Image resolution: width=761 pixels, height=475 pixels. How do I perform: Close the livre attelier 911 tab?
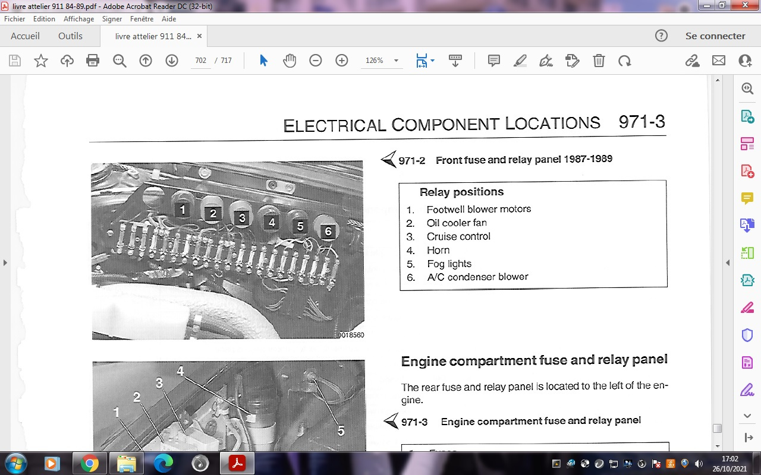[199, 36]
